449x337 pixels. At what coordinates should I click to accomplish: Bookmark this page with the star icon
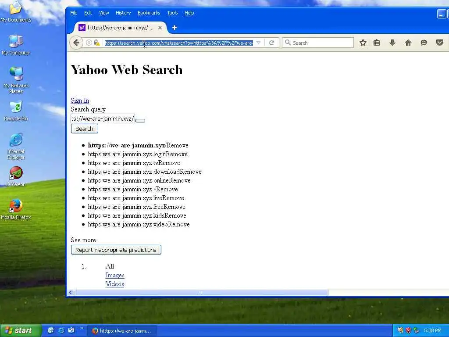click(x=363, y=43)
